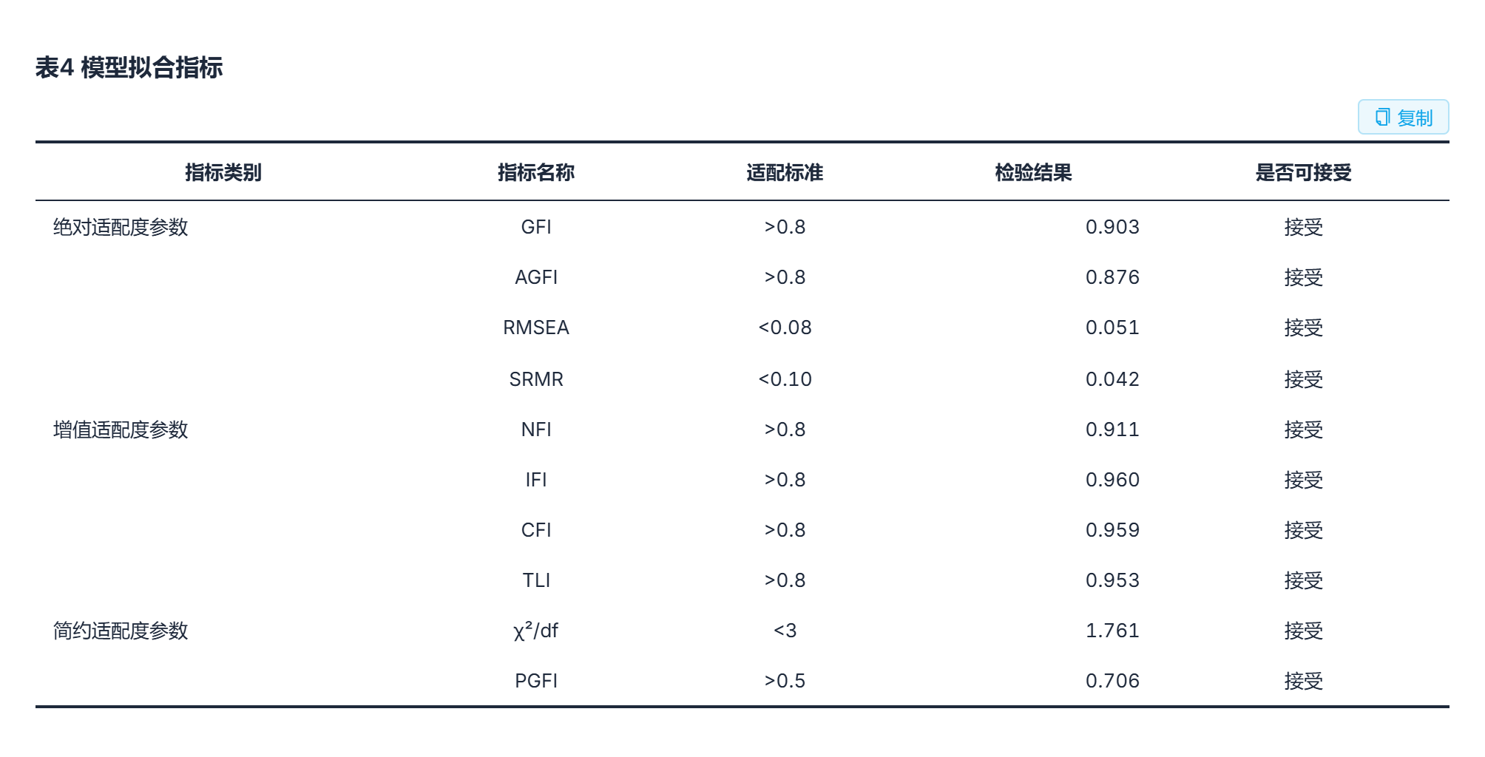Select the 绝对适配度参数 category cell
Image resolution: width=1485 pixels, height=757 pixels.
121,227
